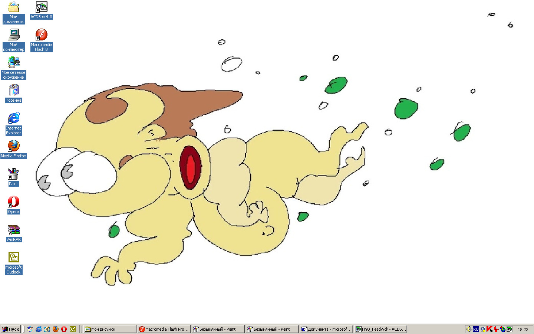Screen dimensions: 534x334
Task: Select the Opera desktop shortcut
Action: [14, 205]
